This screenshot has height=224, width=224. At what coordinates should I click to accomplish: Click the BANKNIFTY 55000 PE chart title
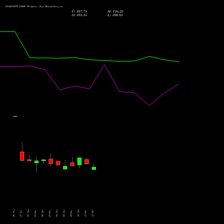tap(34, 6)
